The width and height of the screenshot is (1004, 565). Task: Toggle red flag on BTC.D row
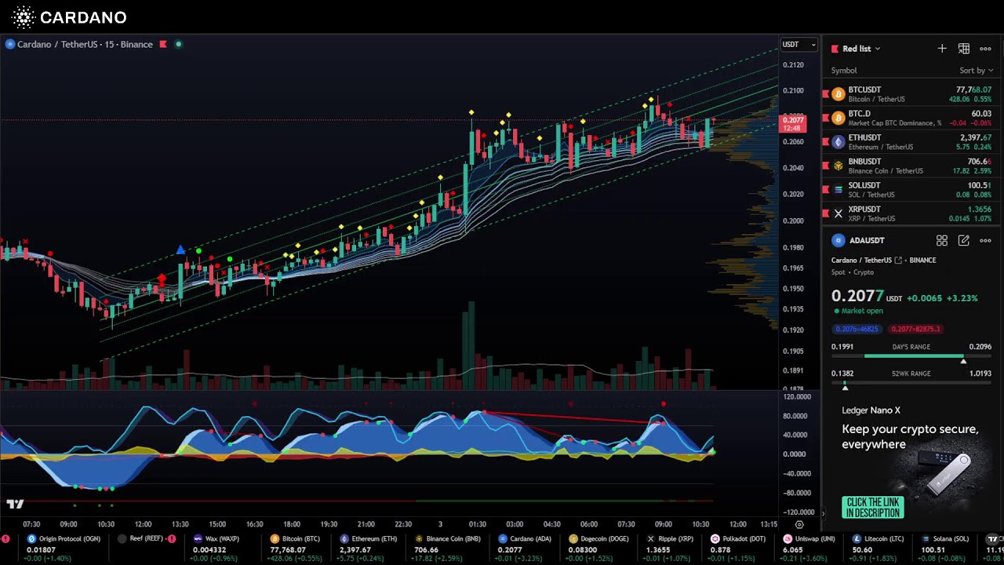tap(825, 118)
